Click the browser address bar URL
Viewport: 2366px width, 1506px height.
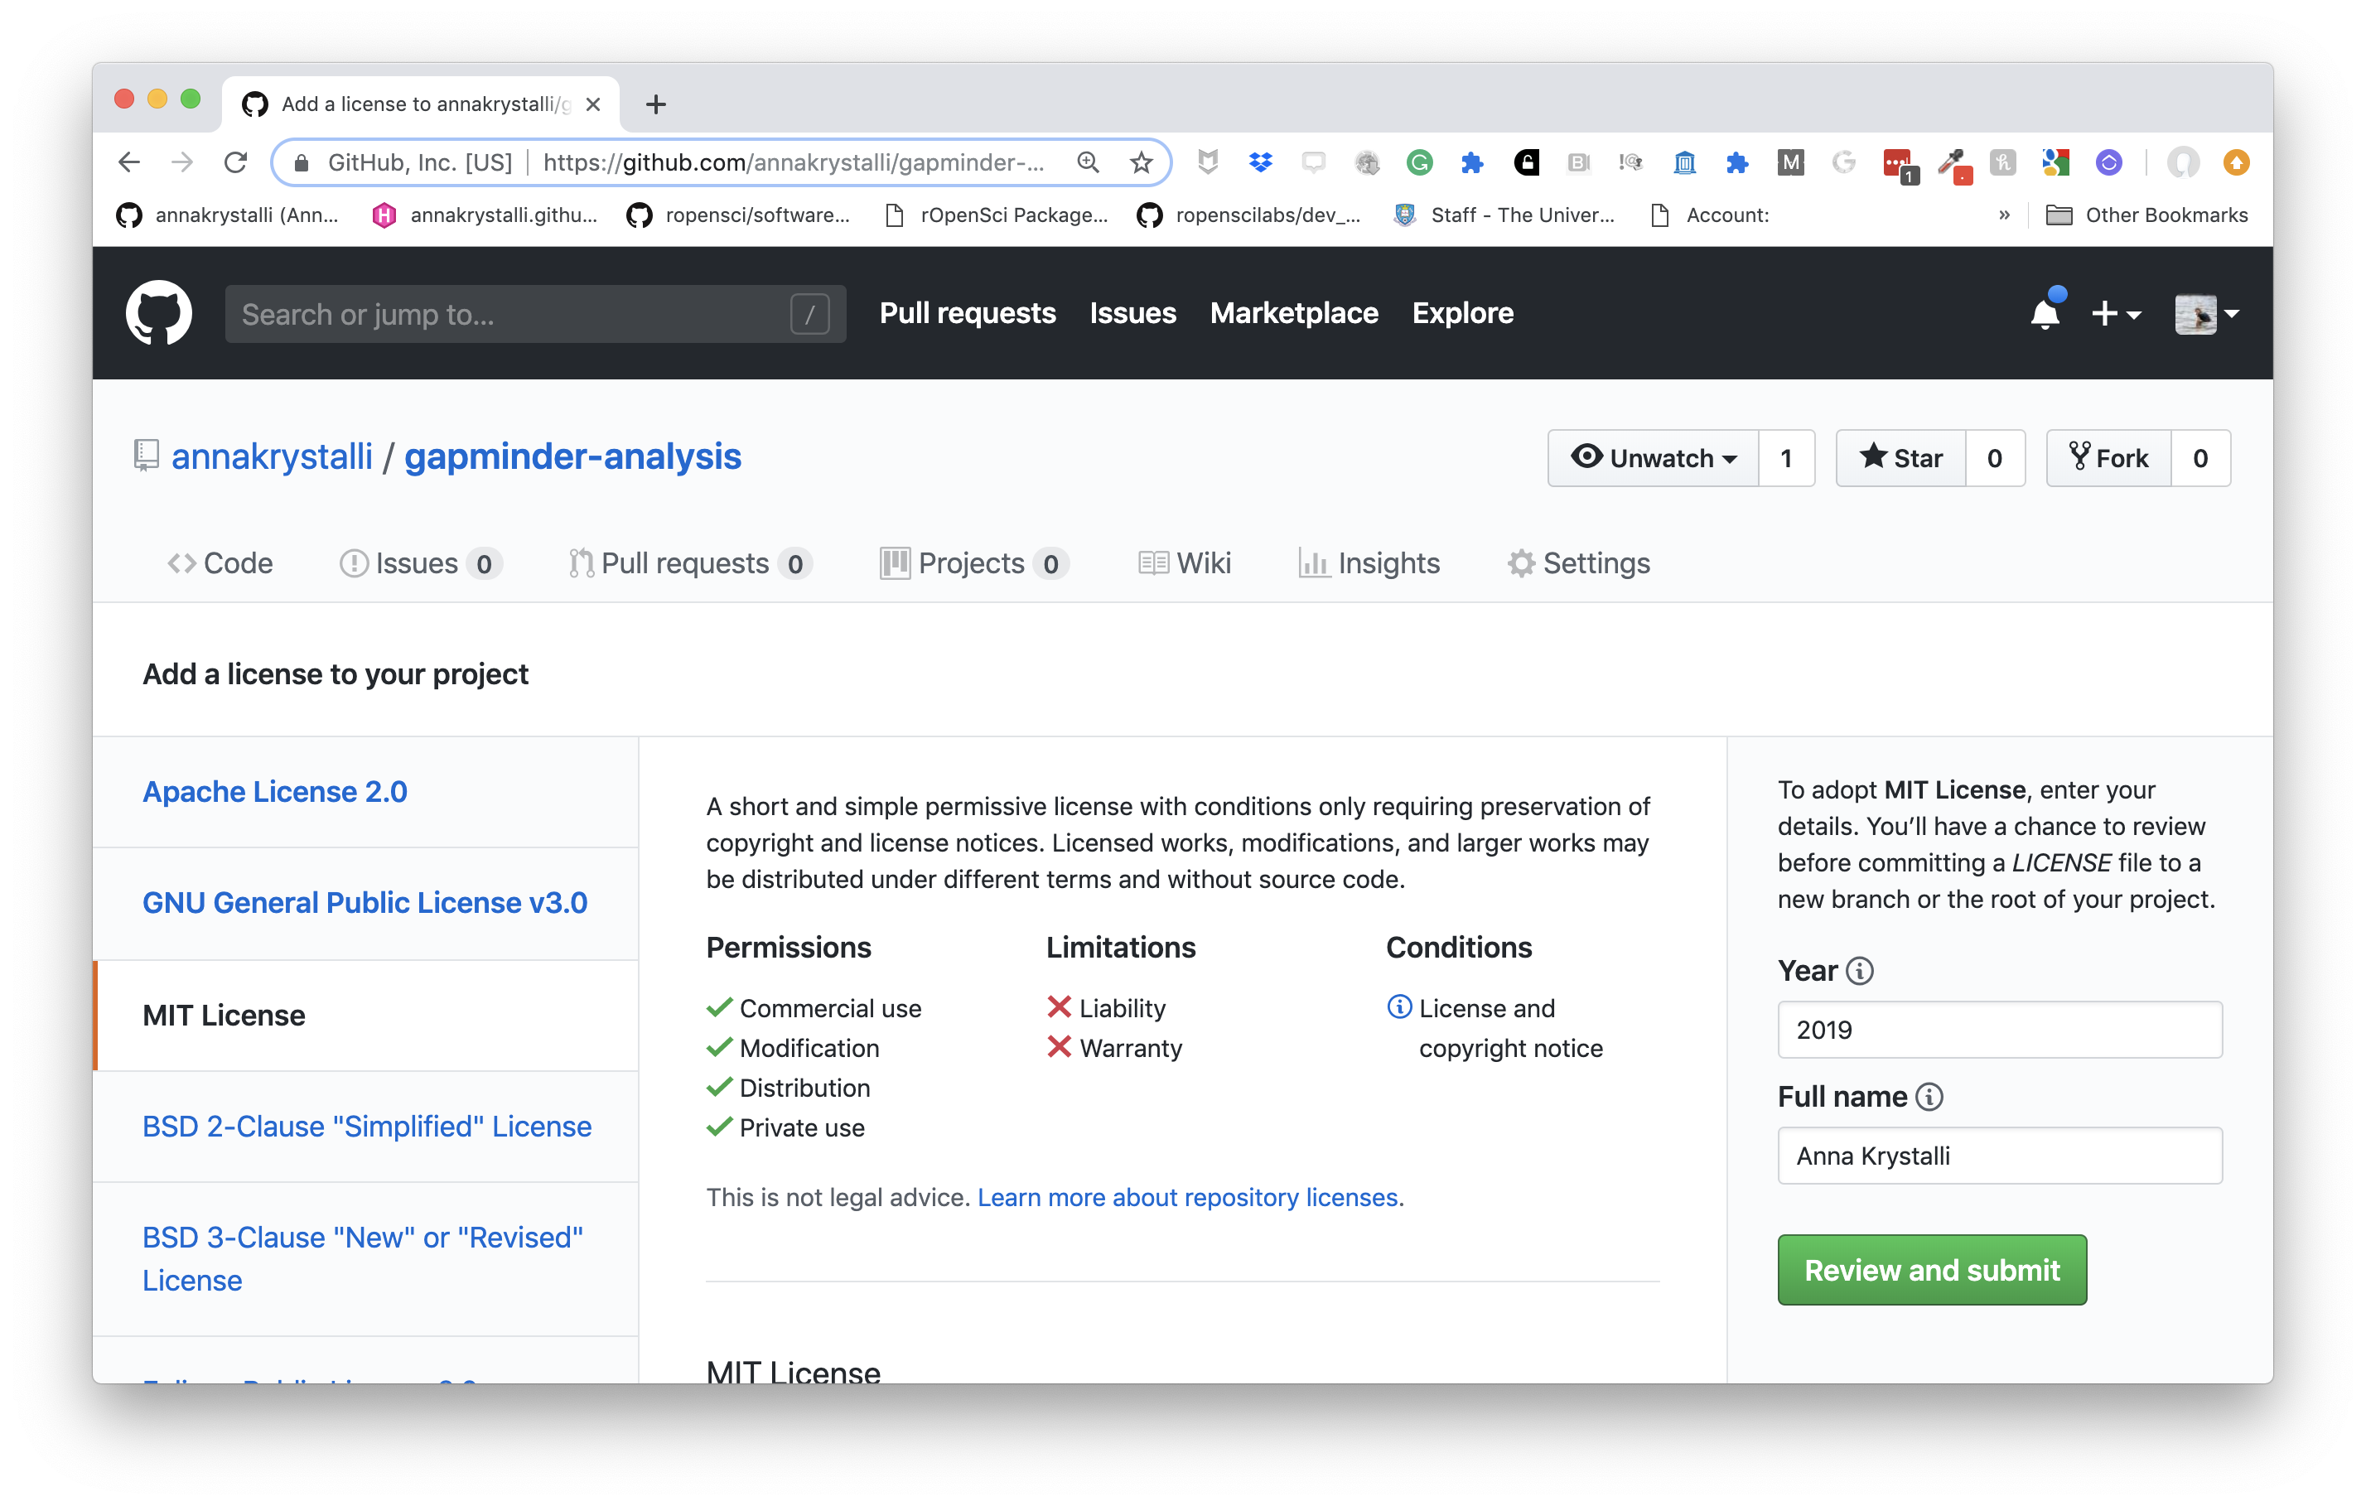point(793,162)
